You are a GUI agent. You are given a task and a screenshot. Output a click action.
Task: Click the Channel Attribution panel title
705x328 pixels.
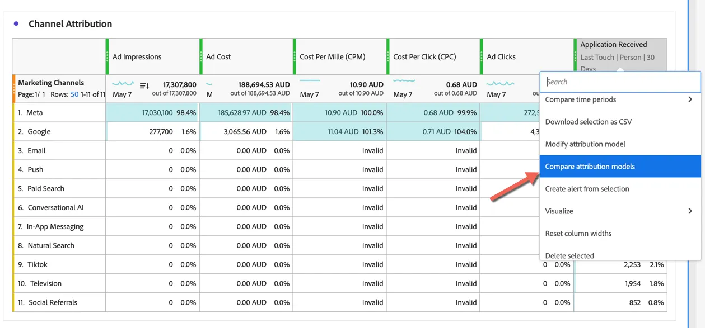(71, 24)
